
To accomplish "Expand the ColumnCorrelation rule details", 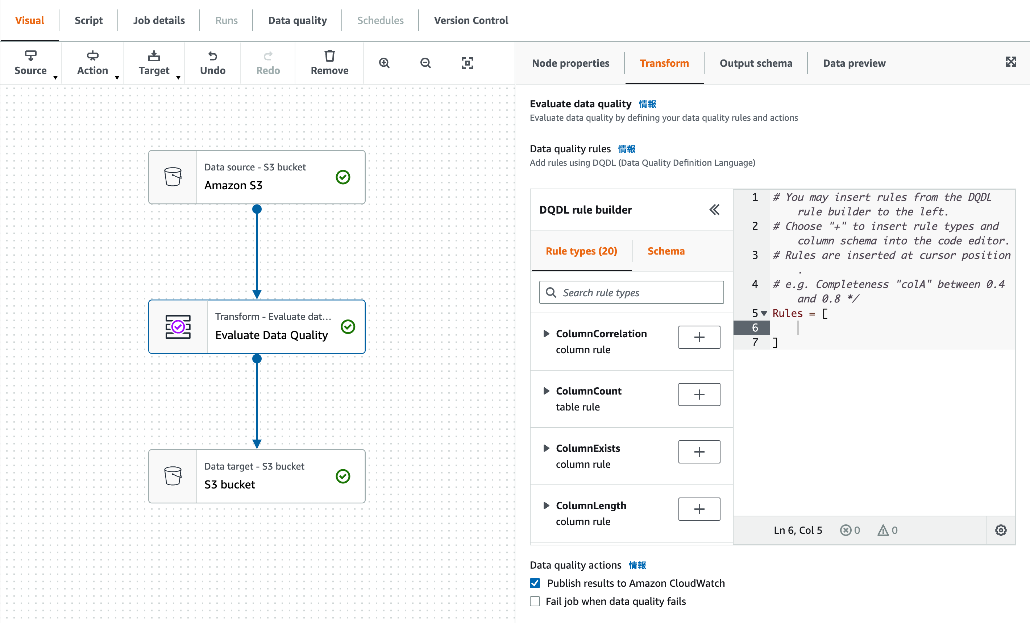I will pos(547,334).
